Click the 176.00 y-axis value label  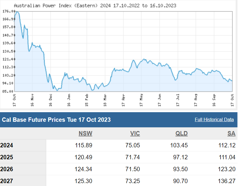point(8,11)
